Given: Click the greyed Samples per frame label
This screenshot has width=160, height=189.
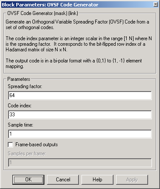Looking at the screenshot, I should [27, 154].
